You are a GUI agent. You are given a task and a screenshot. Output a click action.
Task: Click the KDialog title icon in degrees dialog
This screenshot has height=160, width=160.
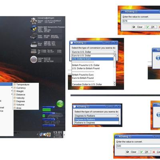click(75, 106)
